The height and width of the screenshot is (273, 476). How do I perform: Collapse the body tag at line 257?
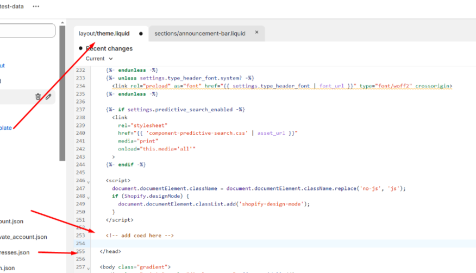click(x=89, y=269)
